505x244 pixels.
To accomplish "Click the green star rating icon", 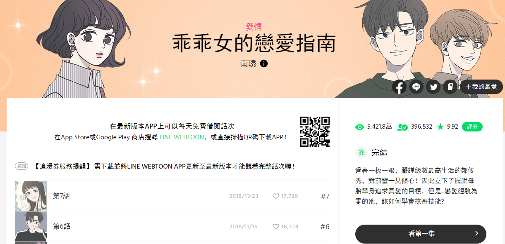I will pyautogui.click(x=440, y=127).
